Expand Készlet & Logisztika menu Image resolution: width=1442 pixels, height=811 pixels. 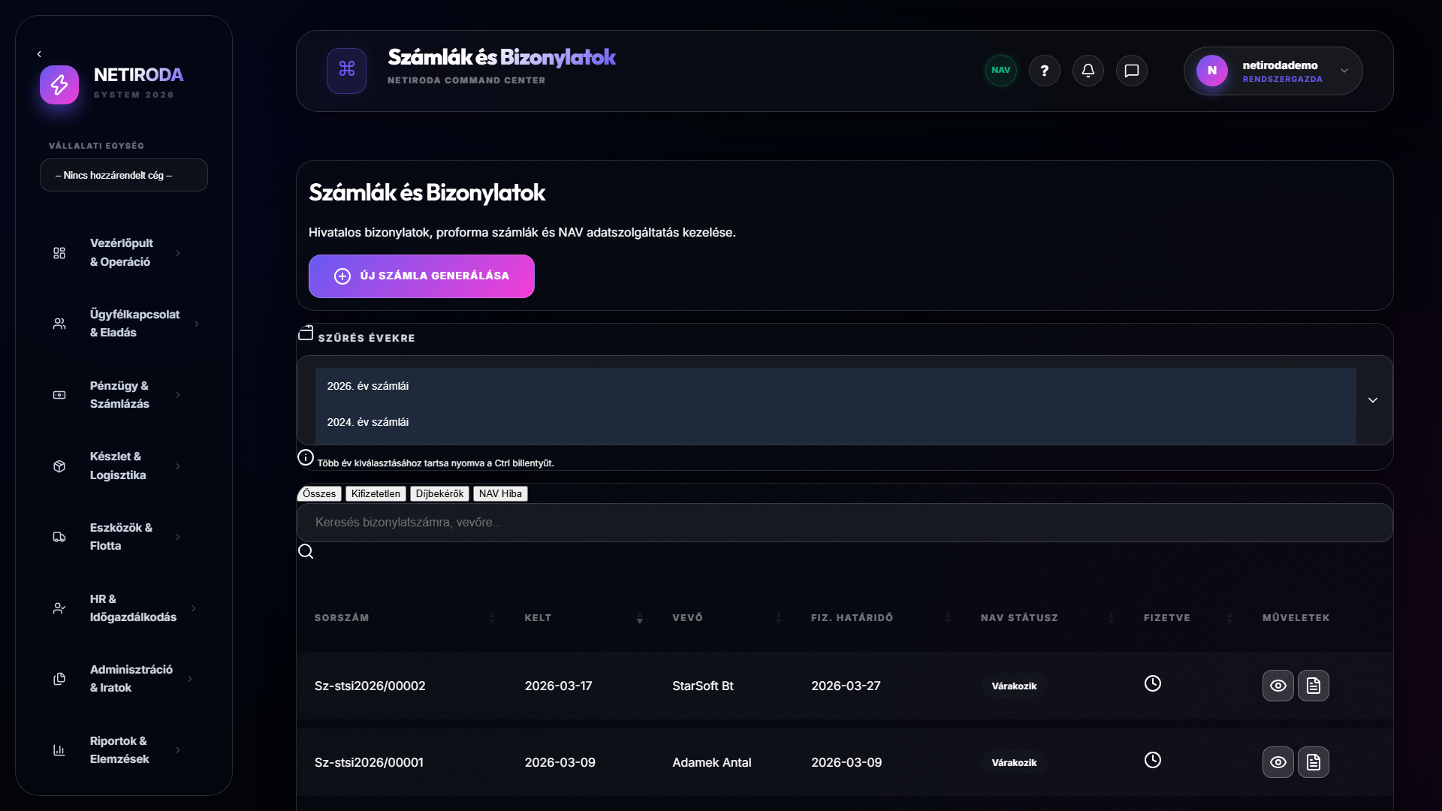[124, 466]
